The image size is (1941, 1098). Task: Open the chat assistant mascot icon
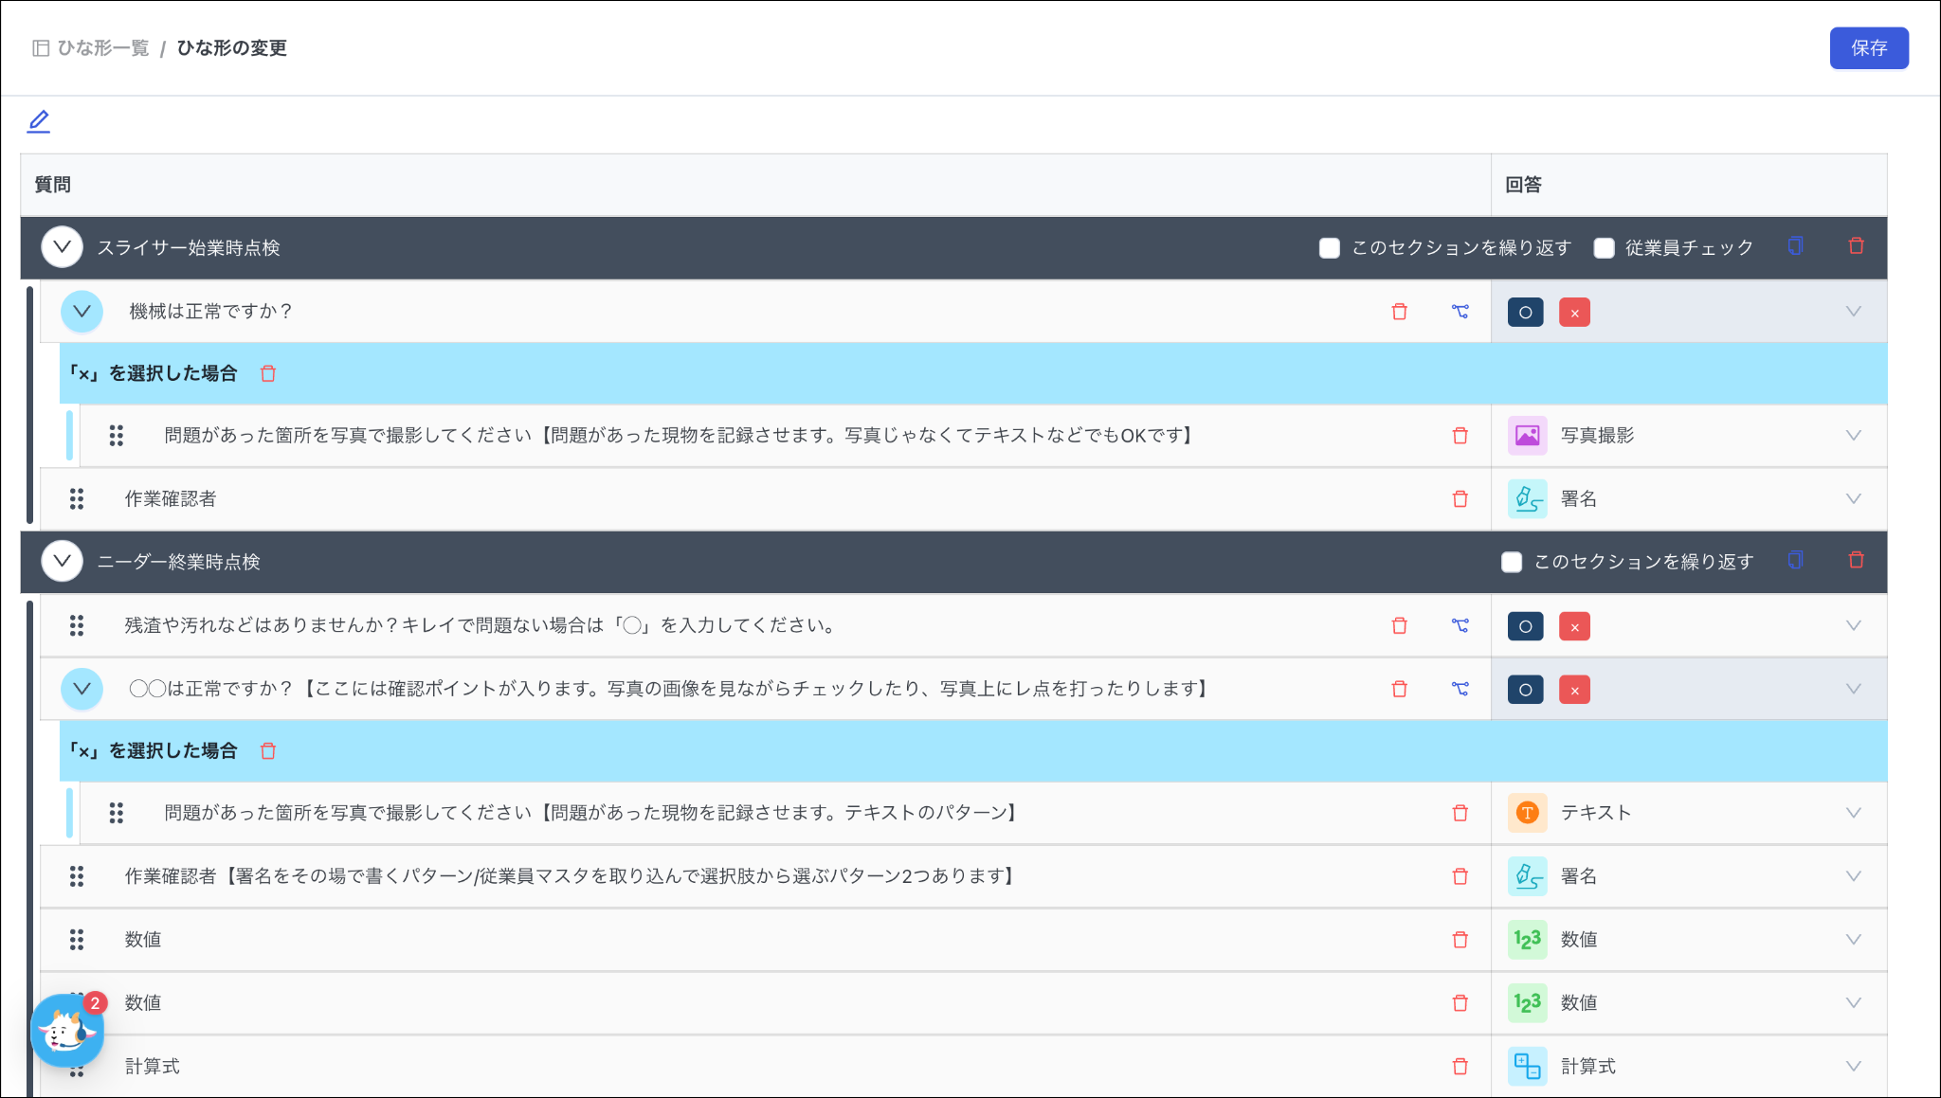pyautogui.click(x=66, y=1031)
